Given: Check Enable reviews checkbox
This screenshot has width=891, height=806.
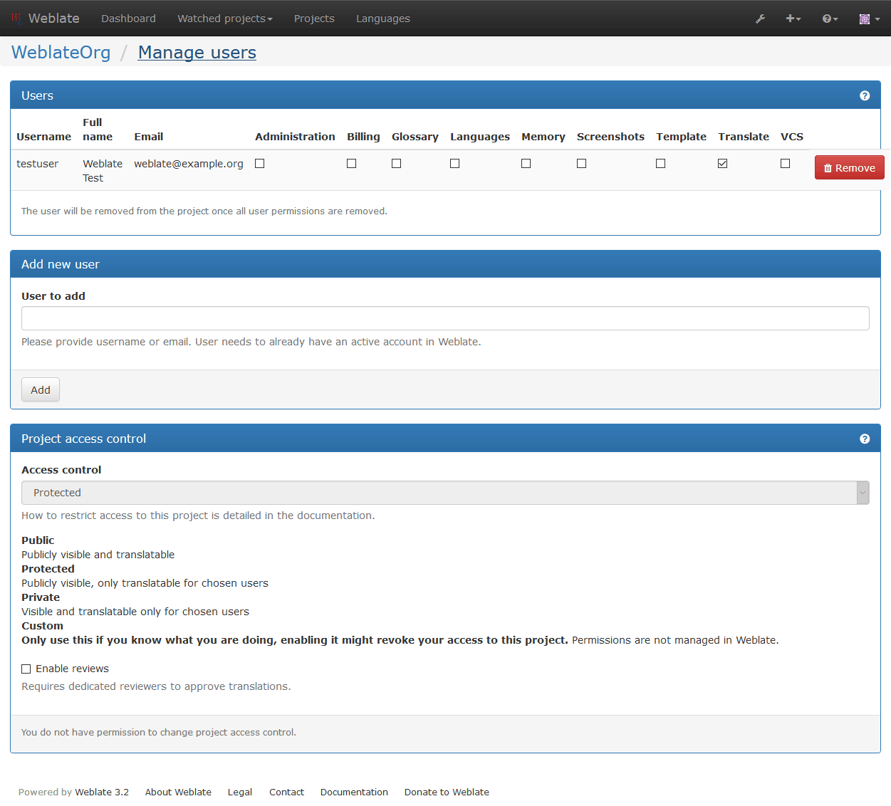Looking at the screenshot, I should [26, 669].
